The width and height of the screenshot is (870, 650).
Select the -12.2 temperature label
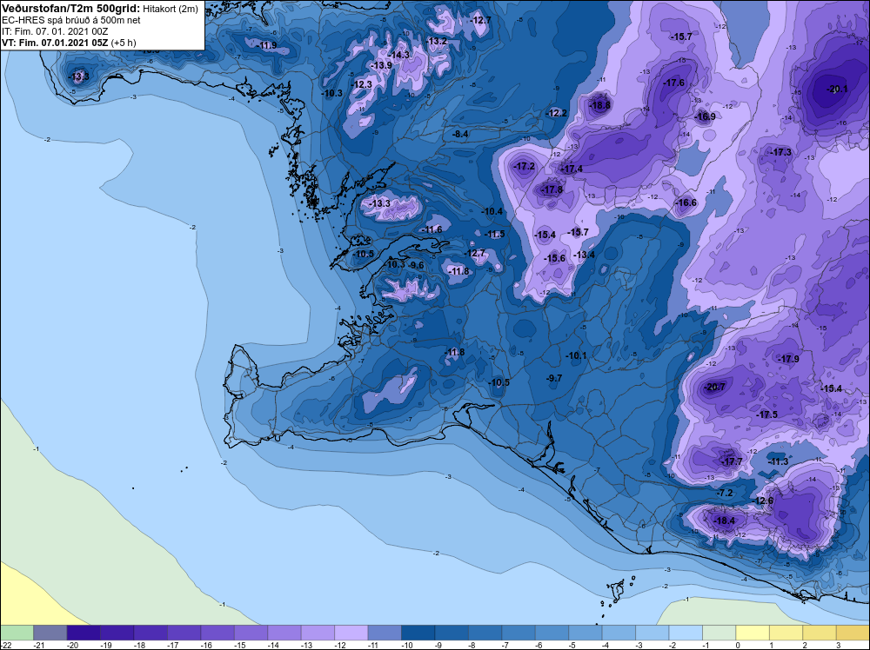point(557,113)
